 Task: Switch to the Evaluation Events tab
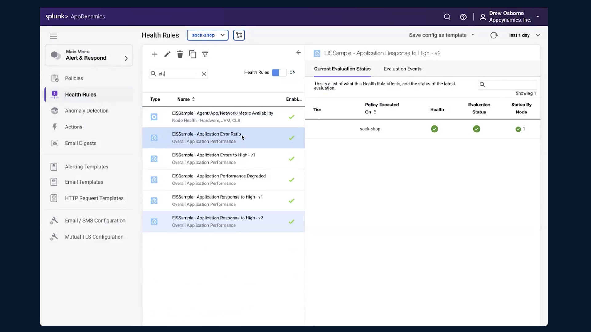[x=403, y=69]
